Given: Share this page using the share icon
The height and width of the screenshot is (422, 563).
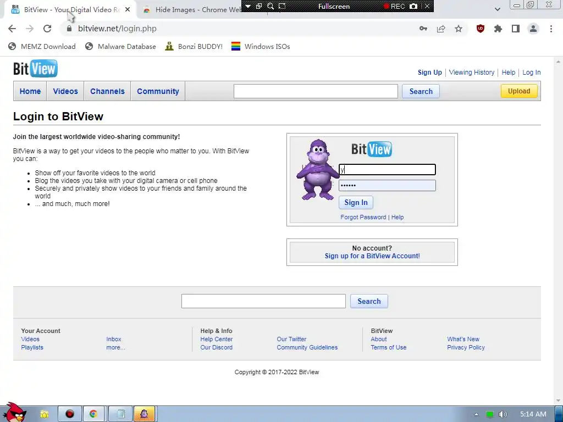Looking at the screenshot, I should click(x=441, y=29).
